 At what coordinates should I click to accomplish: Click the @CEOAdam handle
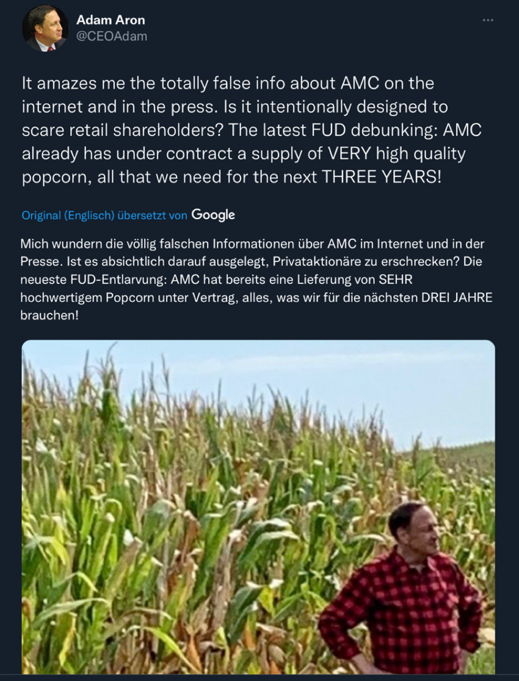click(x=112, y=37)
